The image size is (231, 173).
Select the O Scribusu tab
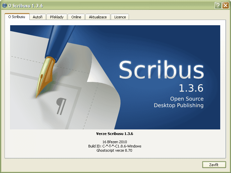(17, 17)
